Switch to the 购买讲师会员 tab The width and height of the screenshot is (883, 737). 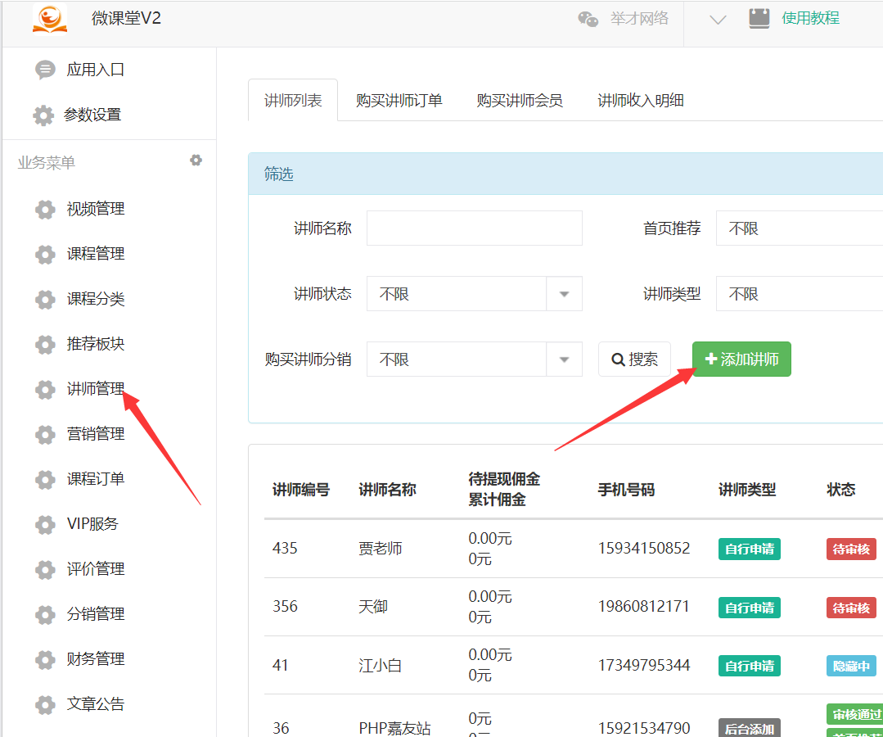click(519, 100)
